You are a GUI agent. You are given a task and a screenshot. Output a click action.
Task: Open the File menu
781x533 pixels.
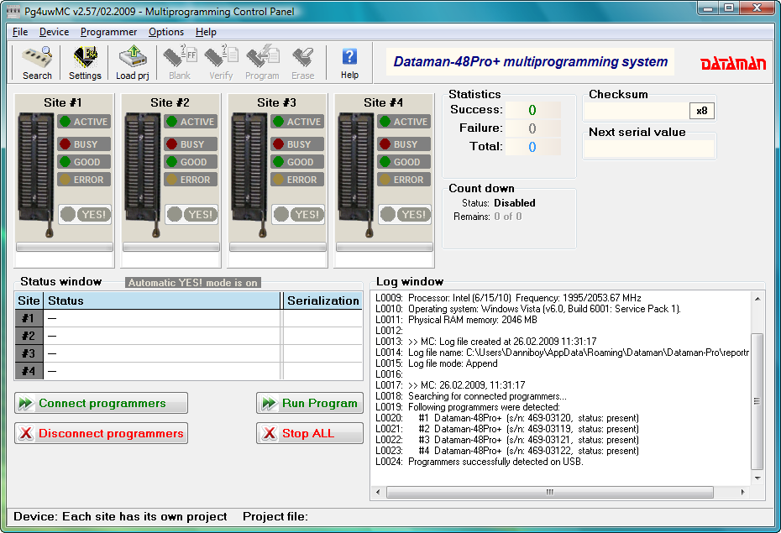19,31
